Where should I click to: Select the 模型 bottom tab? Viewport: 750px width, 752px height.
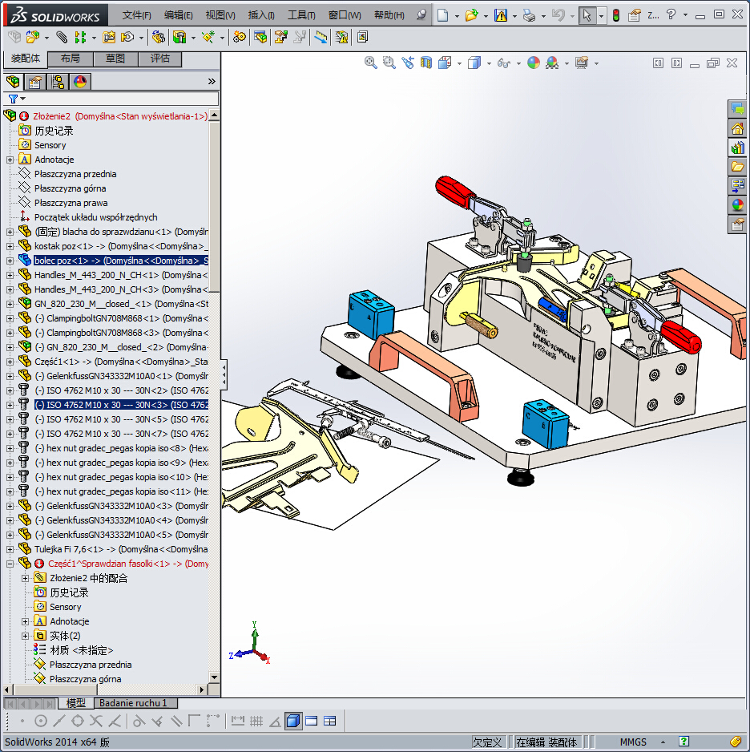[x=75, y=703]
